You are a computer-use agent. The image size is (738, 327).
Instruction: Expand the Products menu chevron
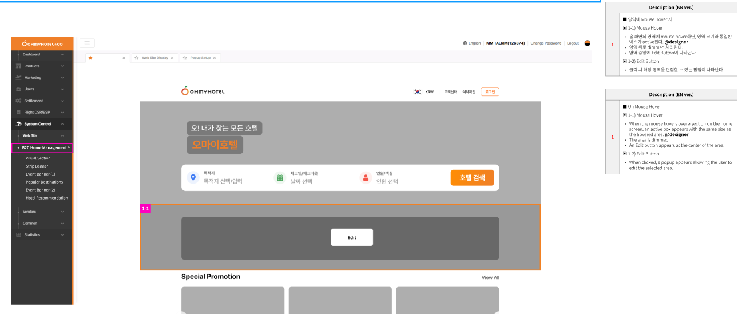(62, 66)
